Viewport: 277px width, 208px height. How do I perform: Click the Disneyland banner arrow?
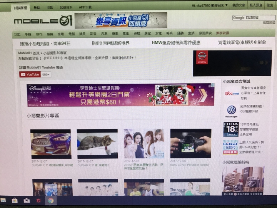click(x=203, y=96)
